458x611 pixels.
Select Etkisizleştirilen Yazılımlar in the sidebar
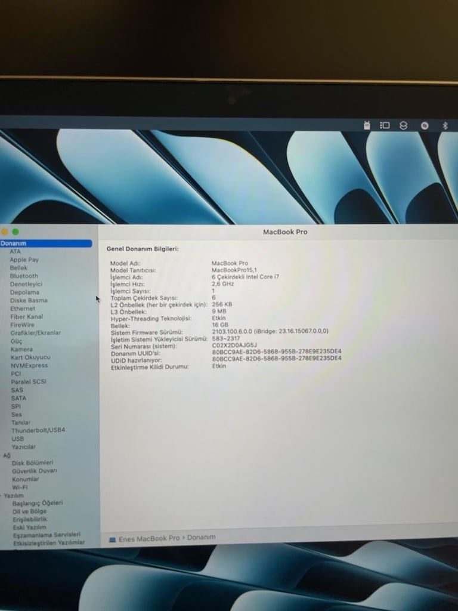pyautogui.click(x=49, y=543)
